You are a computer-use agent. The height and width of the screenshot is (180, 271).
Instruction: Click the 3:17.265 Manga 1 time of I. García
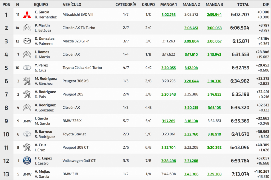(169, 121)
